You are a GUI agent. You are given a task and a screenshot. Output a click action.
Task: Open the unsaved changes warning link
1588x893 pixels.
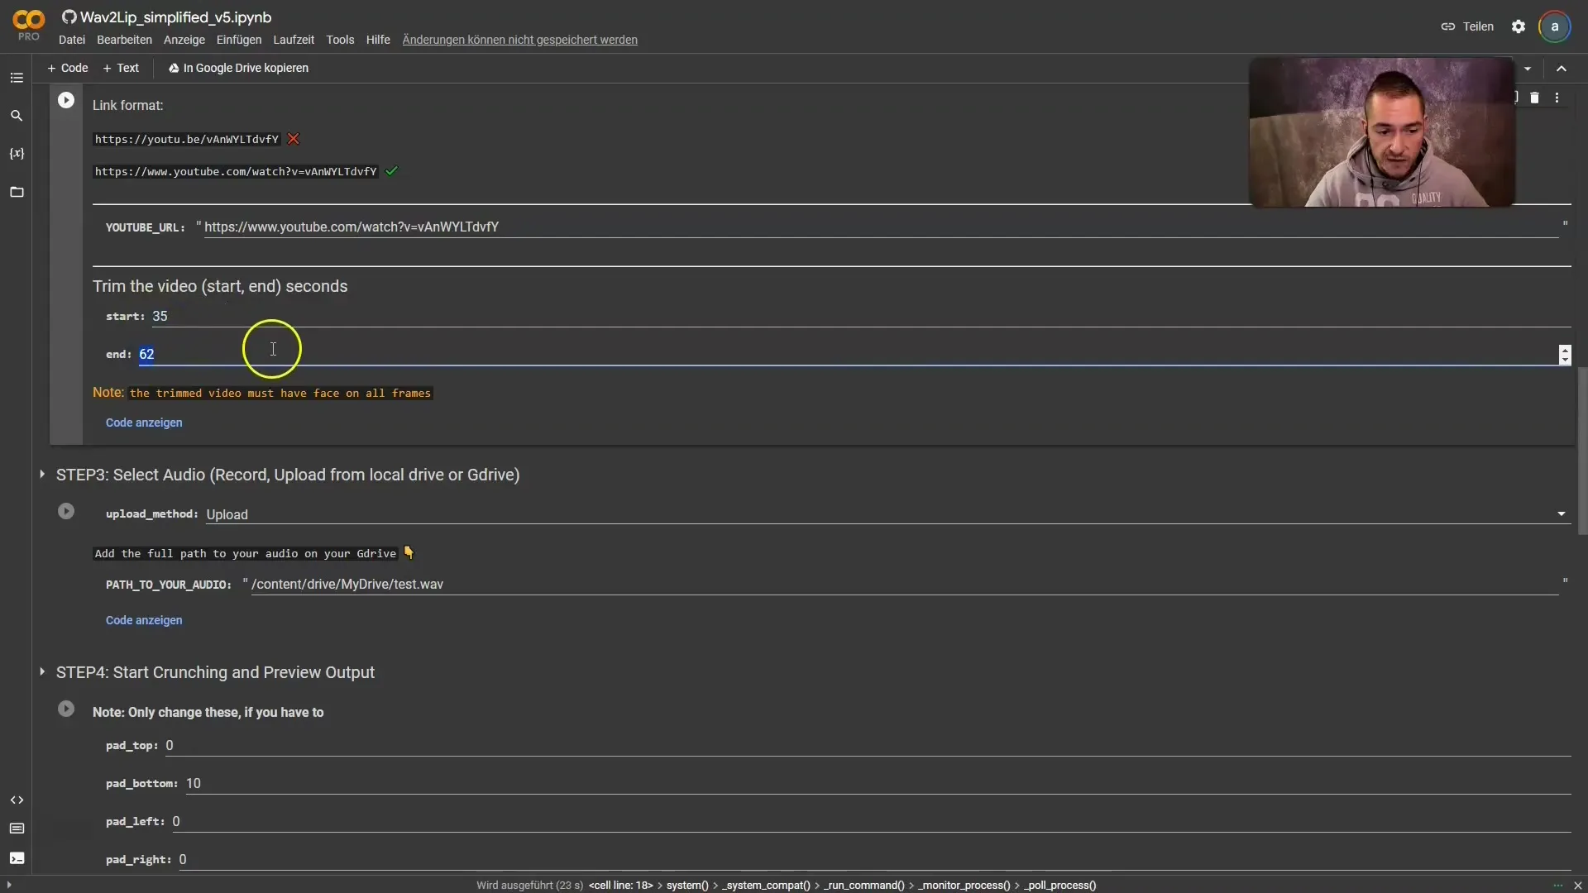tap(519, 40)
